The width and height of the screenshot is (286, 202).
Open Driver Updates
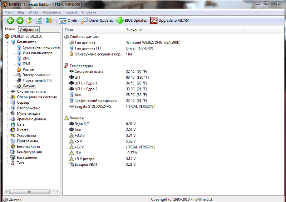tap(97, 21)
